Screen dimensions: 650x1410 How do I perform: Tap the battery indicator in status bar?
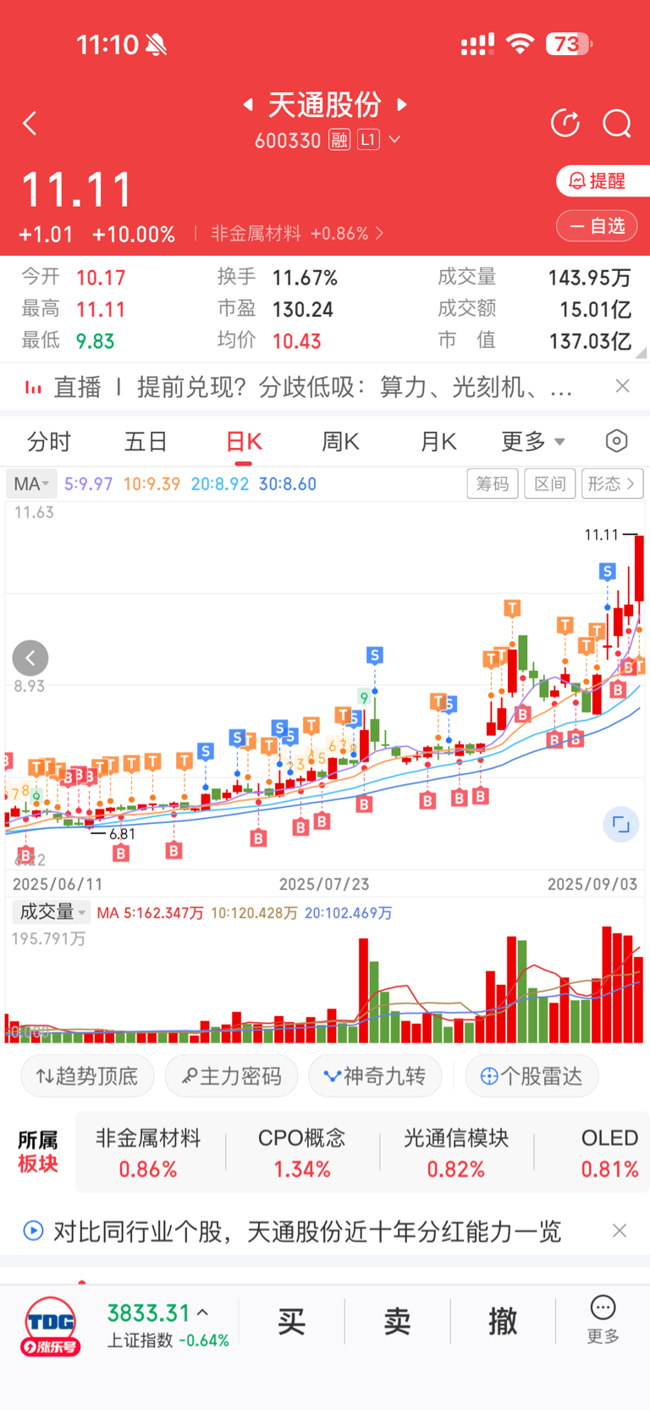(x=570, y=44)
